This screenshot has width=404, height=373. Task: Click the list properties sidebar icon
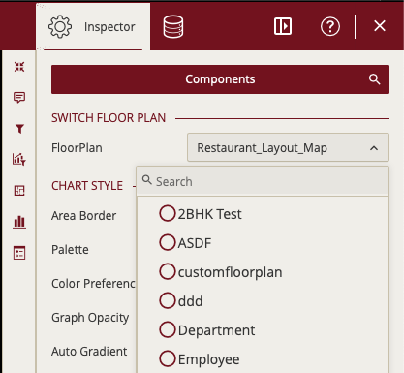[19, 253]
